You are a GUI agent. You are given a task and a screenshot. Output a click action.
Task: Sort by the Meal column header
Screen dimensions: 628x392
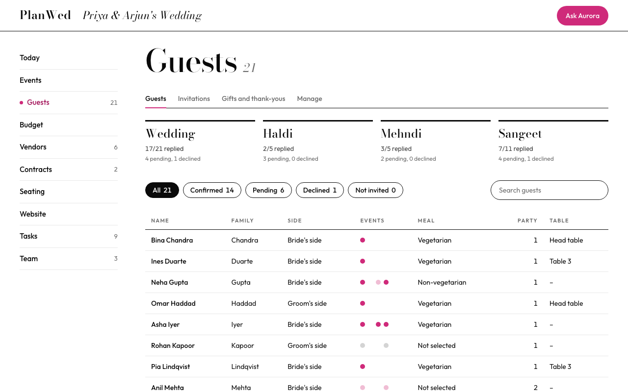tap(426, 220)
